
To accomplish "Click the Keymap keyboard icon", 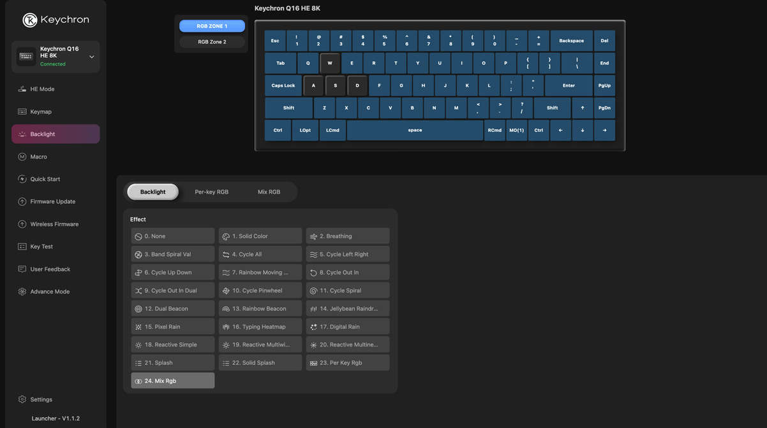I will (22, 111).
